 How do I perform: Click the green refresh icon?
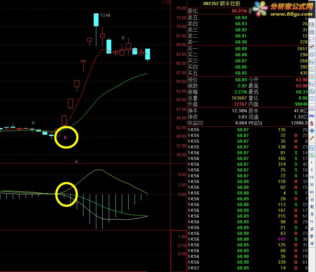pos(312,155)
